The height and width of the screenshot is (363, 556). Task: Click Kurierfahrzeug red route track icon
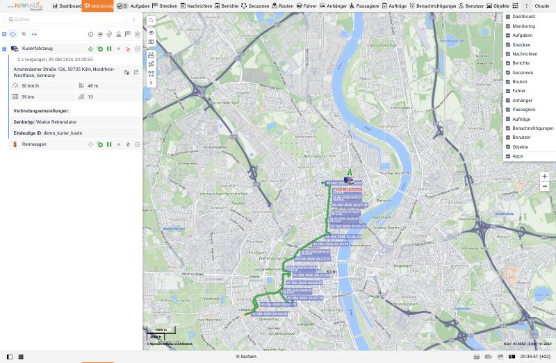tap(128, 49)
